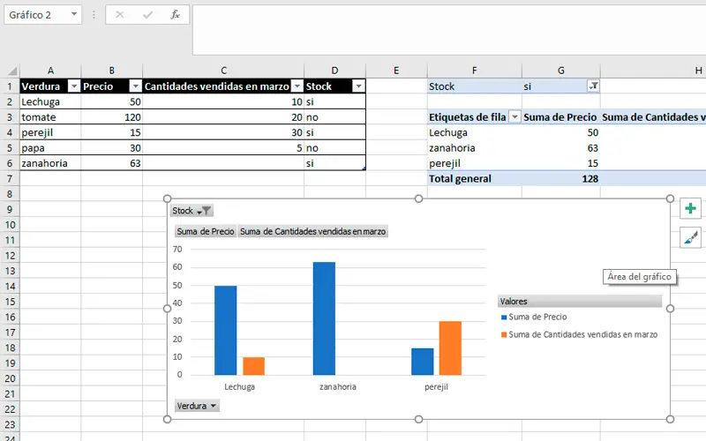Open pivot Stock filter dropdown in G1
Image resolution: width=706 pixels, height=441 pixels.
tap(593, 86)
